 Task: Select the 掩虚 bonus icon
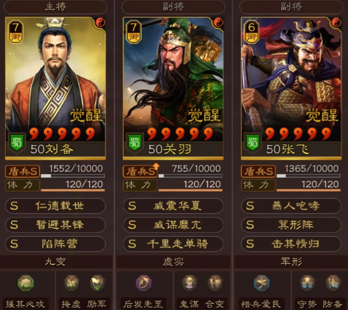tap(71, 283)
